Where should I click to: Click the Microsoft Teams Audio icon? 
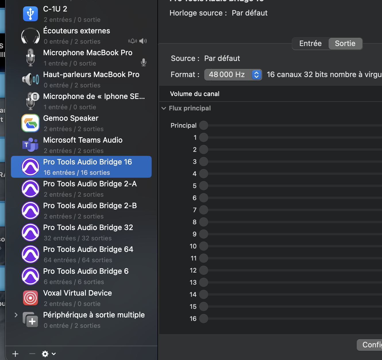tap(30, 145)
